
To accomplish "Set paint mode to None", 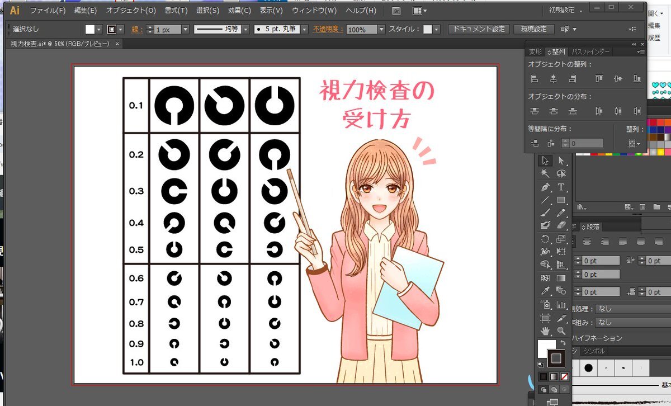I will click(564, 376).
